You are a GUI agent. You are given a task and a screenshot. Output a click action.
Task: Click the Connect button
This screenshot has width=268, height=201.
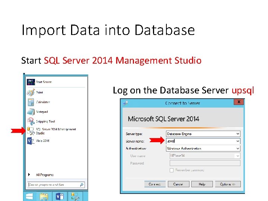click(x=155, y=184)
